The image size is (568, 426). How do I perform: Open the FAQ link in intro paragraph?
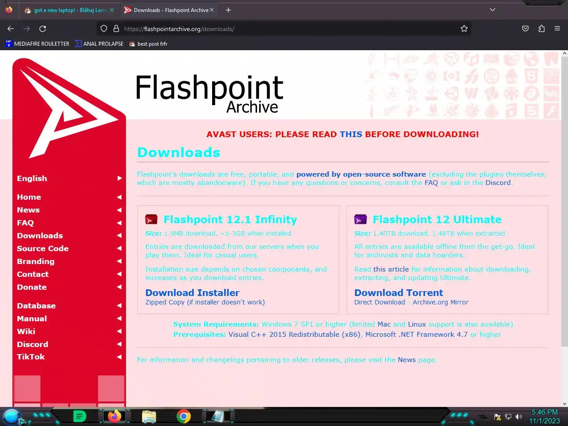(431, 183)
